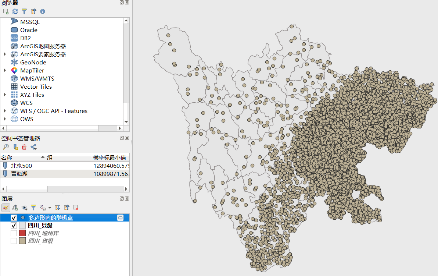Enable the 四川_地州界 layer checkbox

point(14,233)
